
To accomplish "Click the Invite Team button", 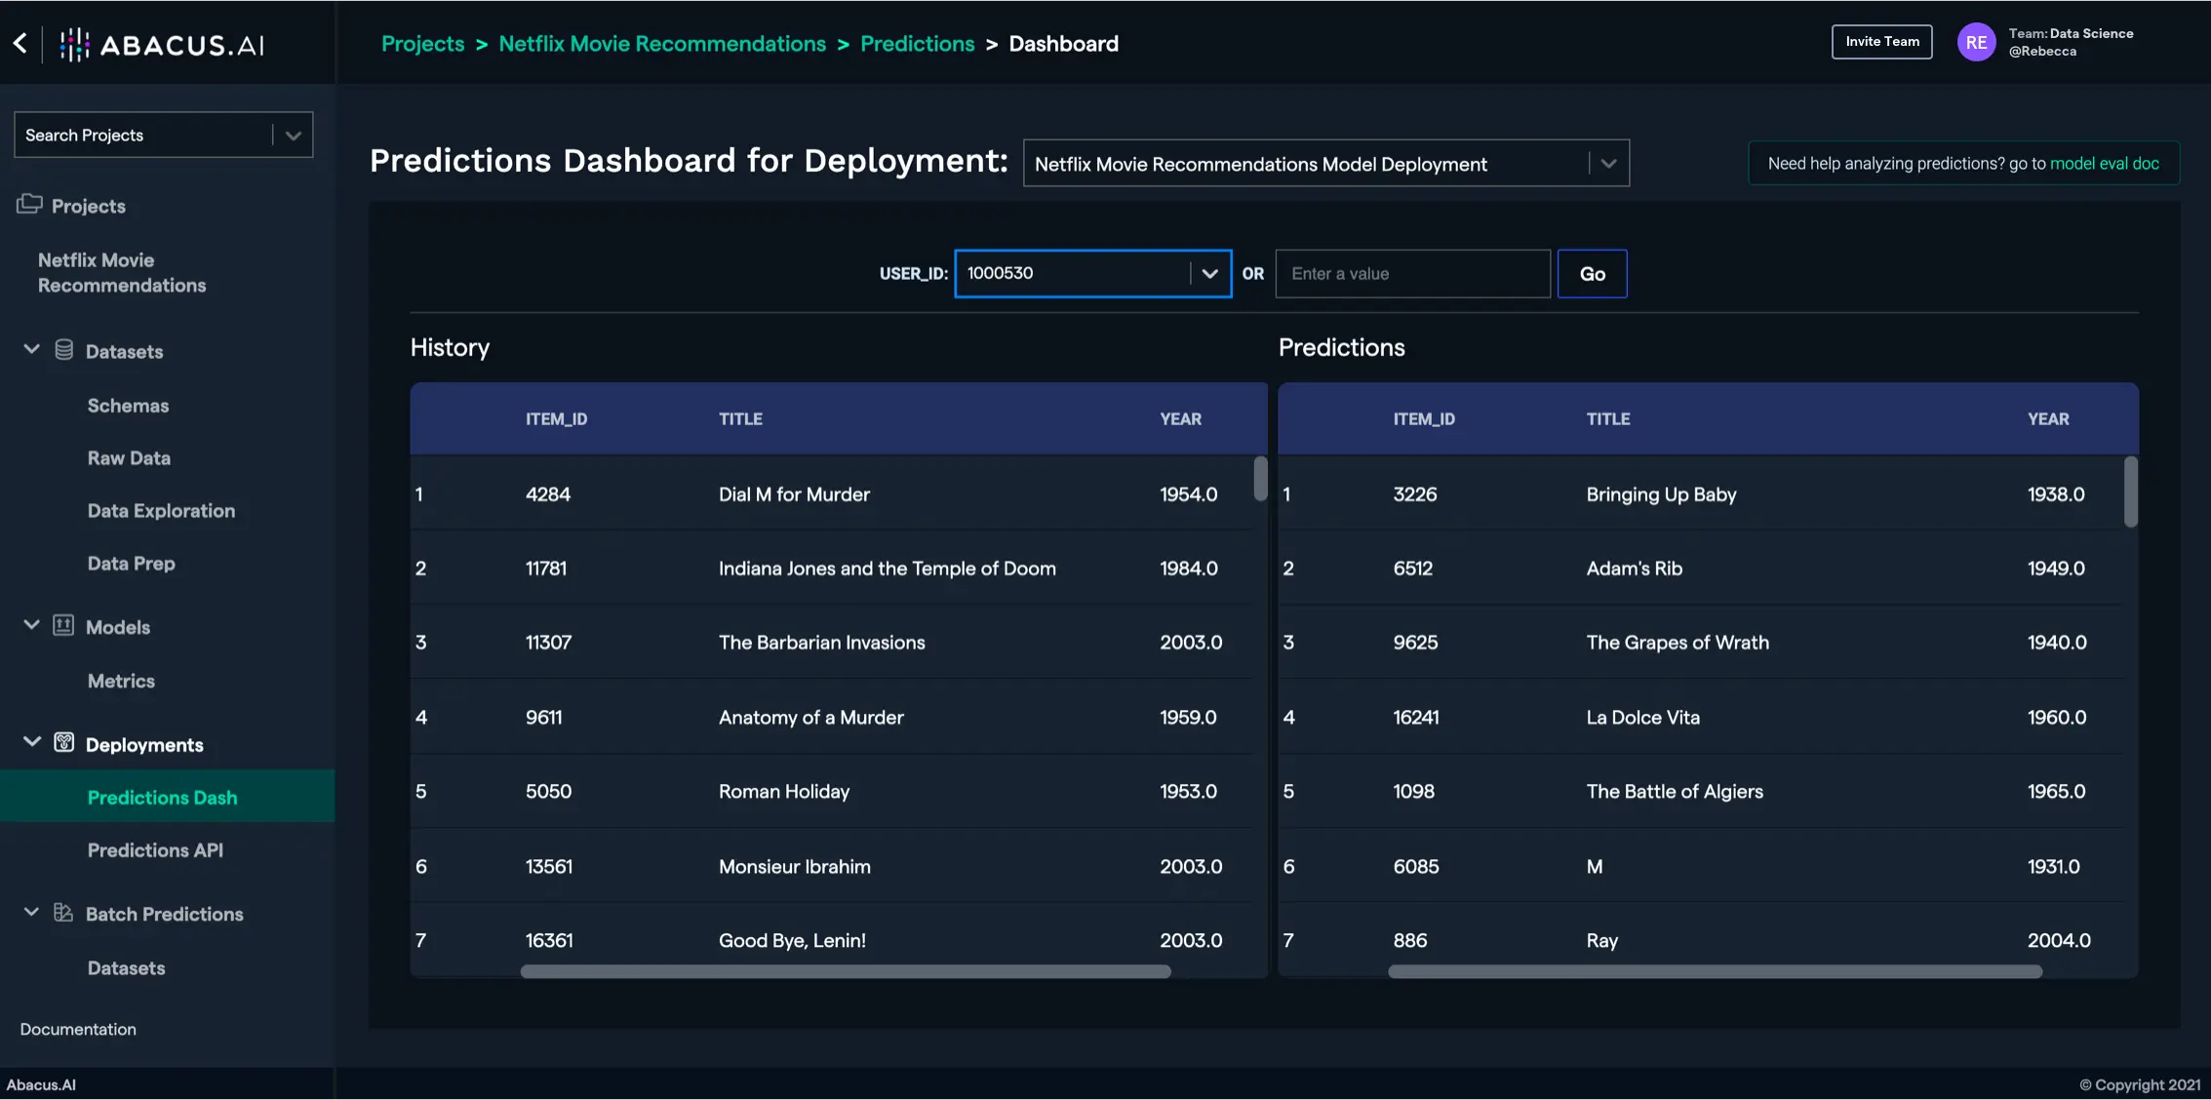I will [x=1881, y=42].
